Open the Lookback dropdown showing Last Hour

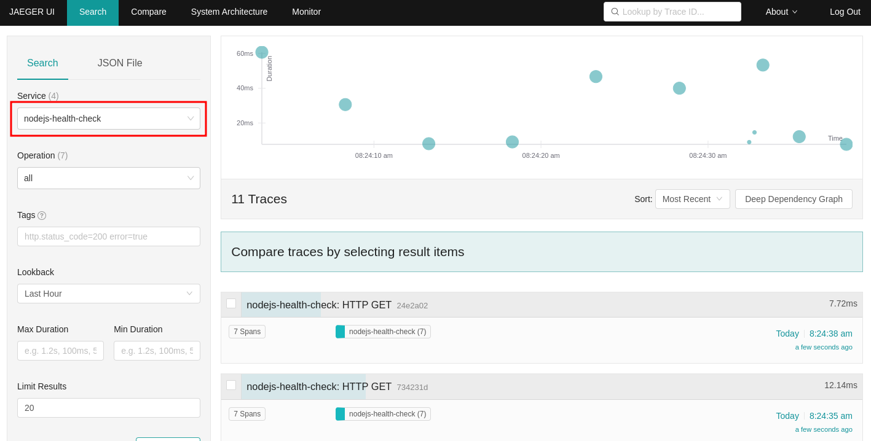coord(109,294)
